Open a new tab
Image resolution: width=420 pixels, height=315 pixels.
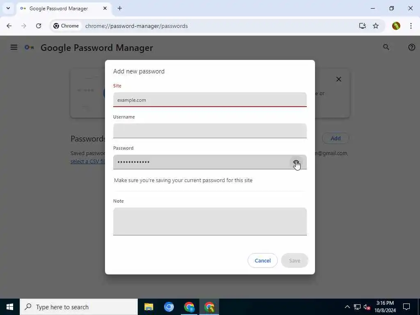[x=120, y=8]
